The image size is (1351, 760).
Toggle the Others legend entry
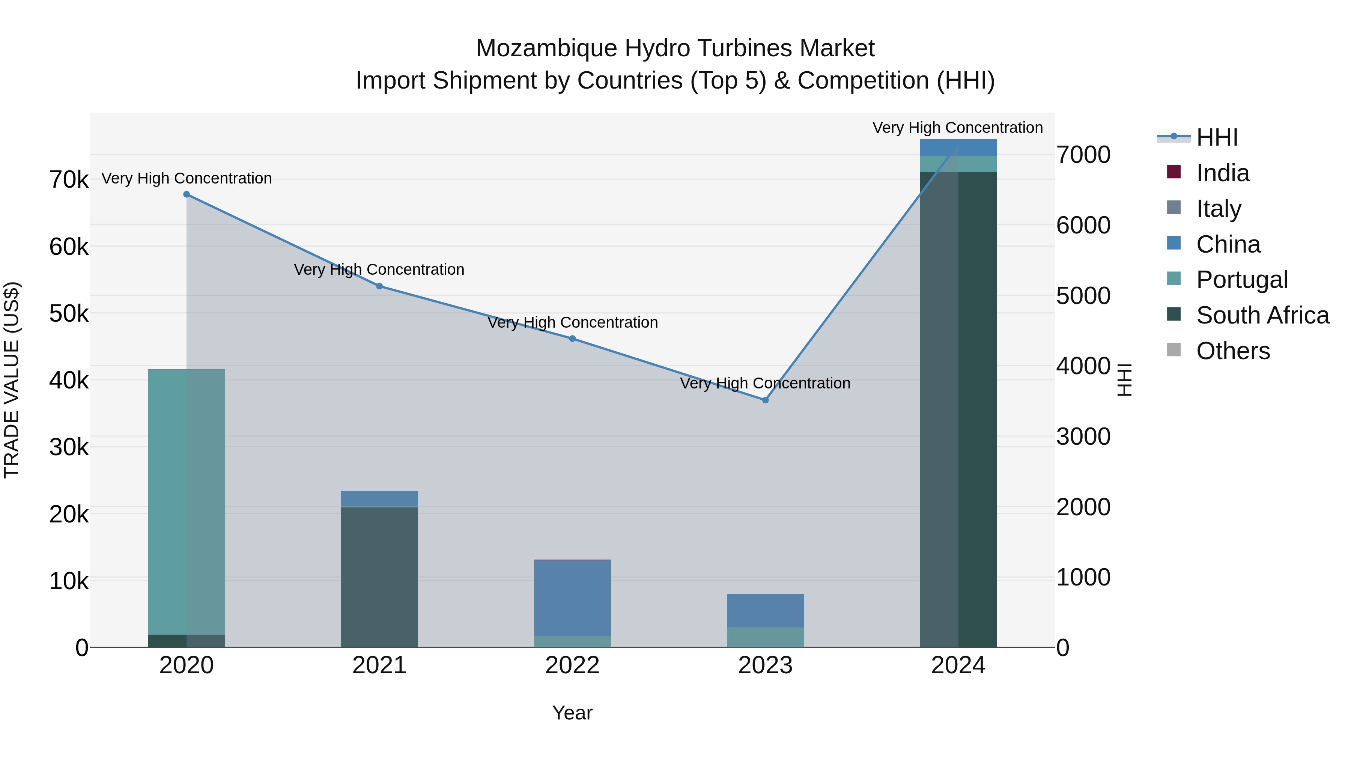(x=1218, y=351)
